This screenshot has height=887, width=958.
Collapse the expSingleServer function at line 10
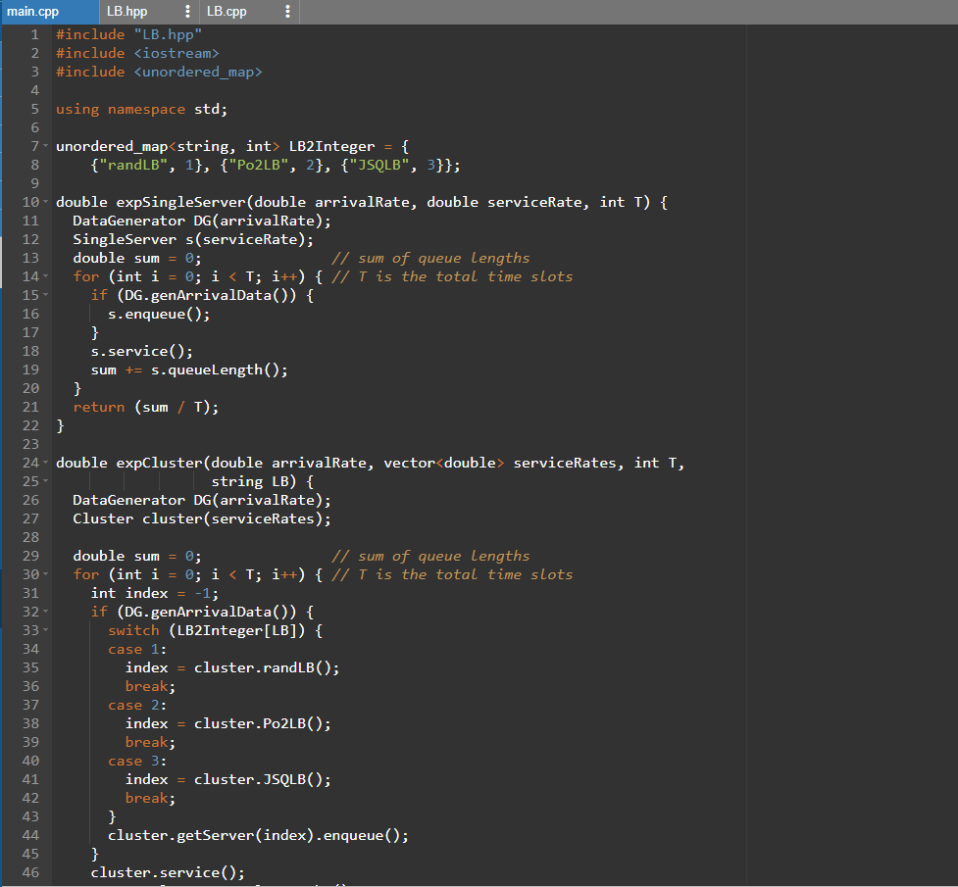click(x=46, y=201)
